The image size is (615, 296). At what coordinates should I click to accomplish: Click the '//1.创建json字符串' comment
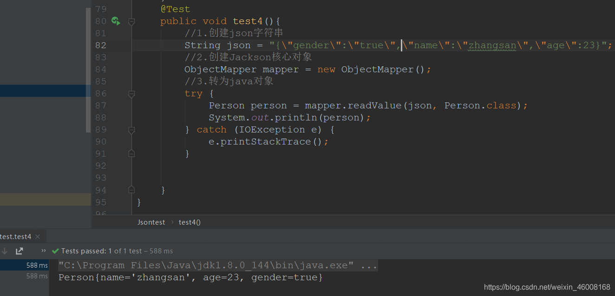coord(234,33)
